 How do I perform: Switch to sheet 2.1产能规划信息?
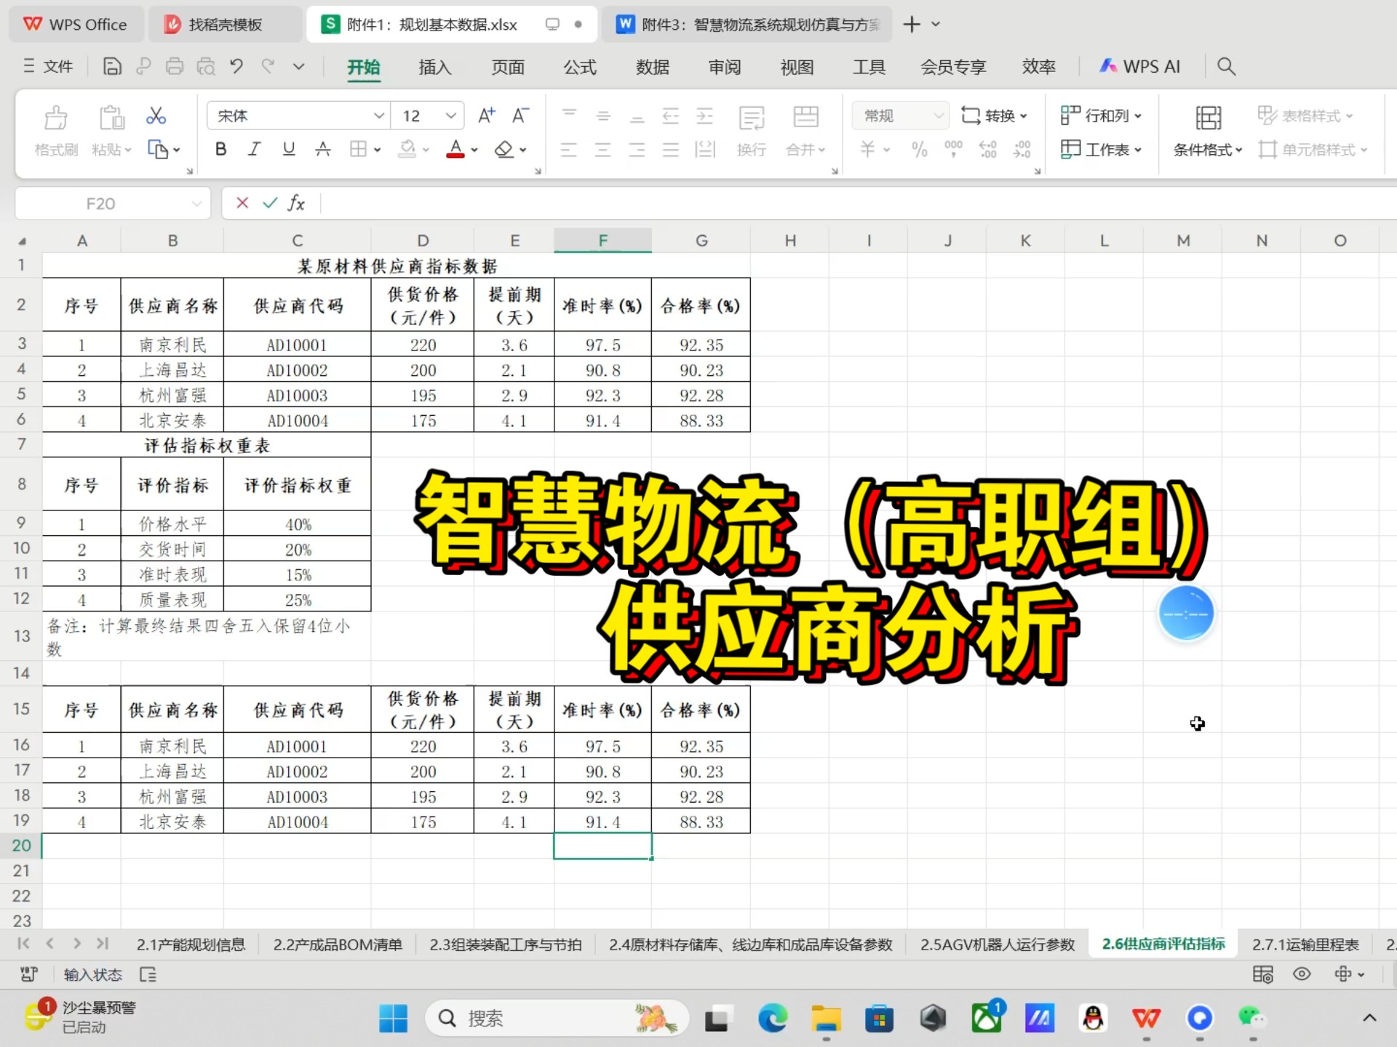(x=191, y=944)
